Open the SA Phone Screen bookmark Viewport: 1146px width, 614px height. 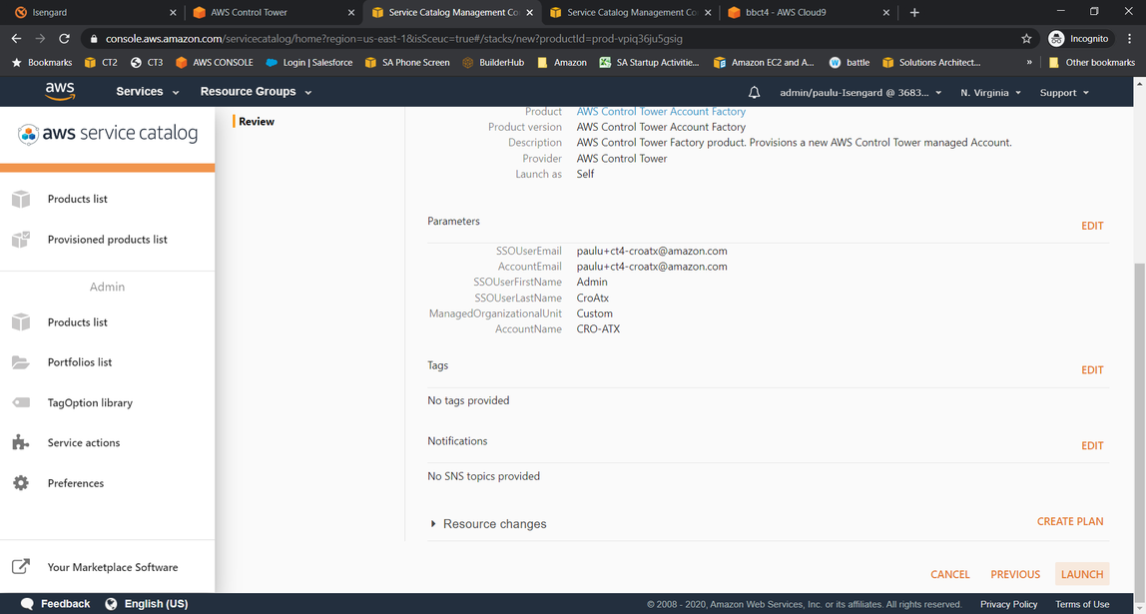[x=407, y=62]
